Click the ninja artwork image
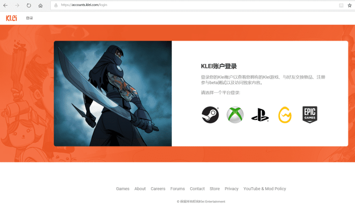The width and height of the screenshot is (355, 209). click(x=113, y=93)
